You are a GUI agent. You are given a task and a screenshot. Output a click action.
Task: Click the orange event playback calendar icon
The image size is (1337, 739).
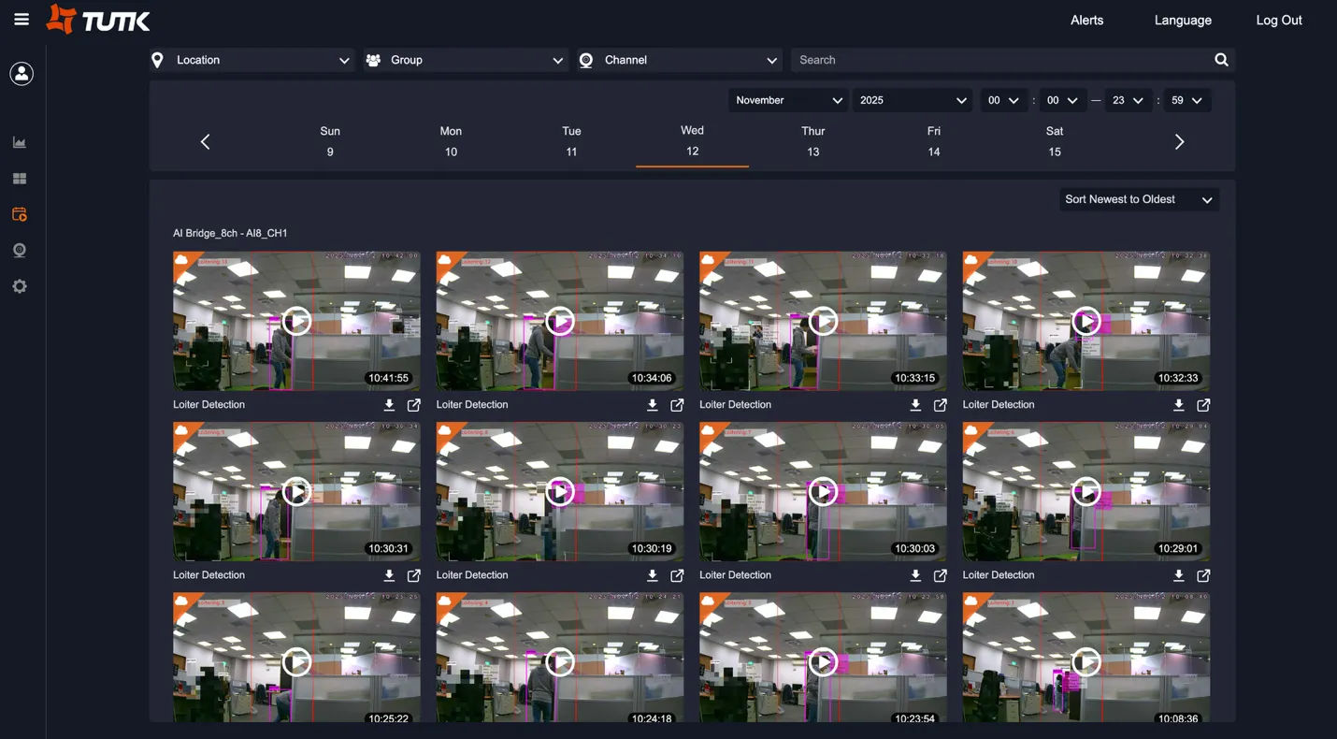[x=19, y=213]
